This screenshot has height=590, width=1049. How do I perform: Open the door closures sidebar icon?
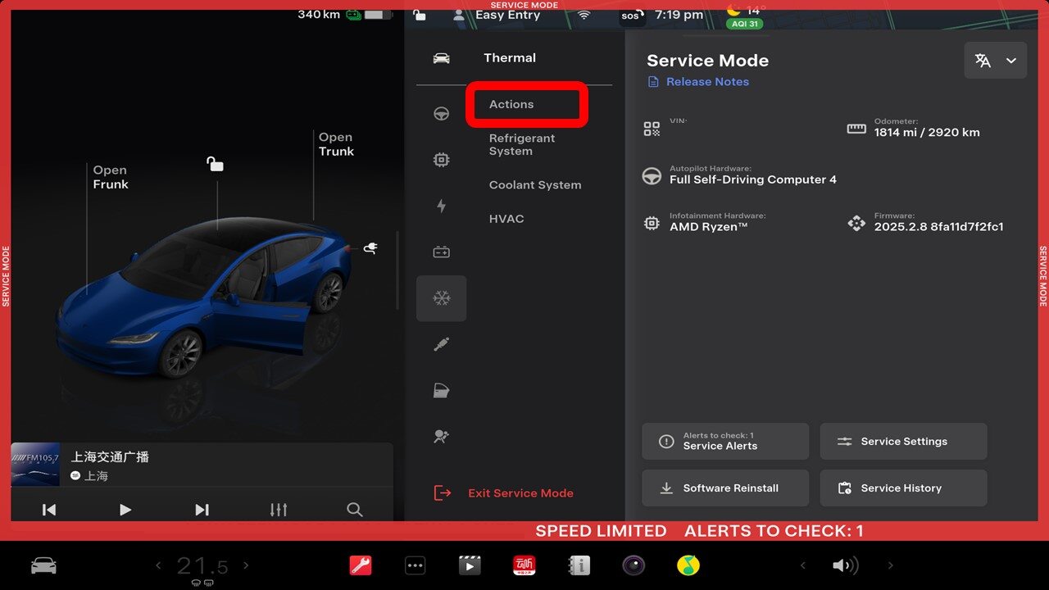pyautogui.click(x=441, y=391)
